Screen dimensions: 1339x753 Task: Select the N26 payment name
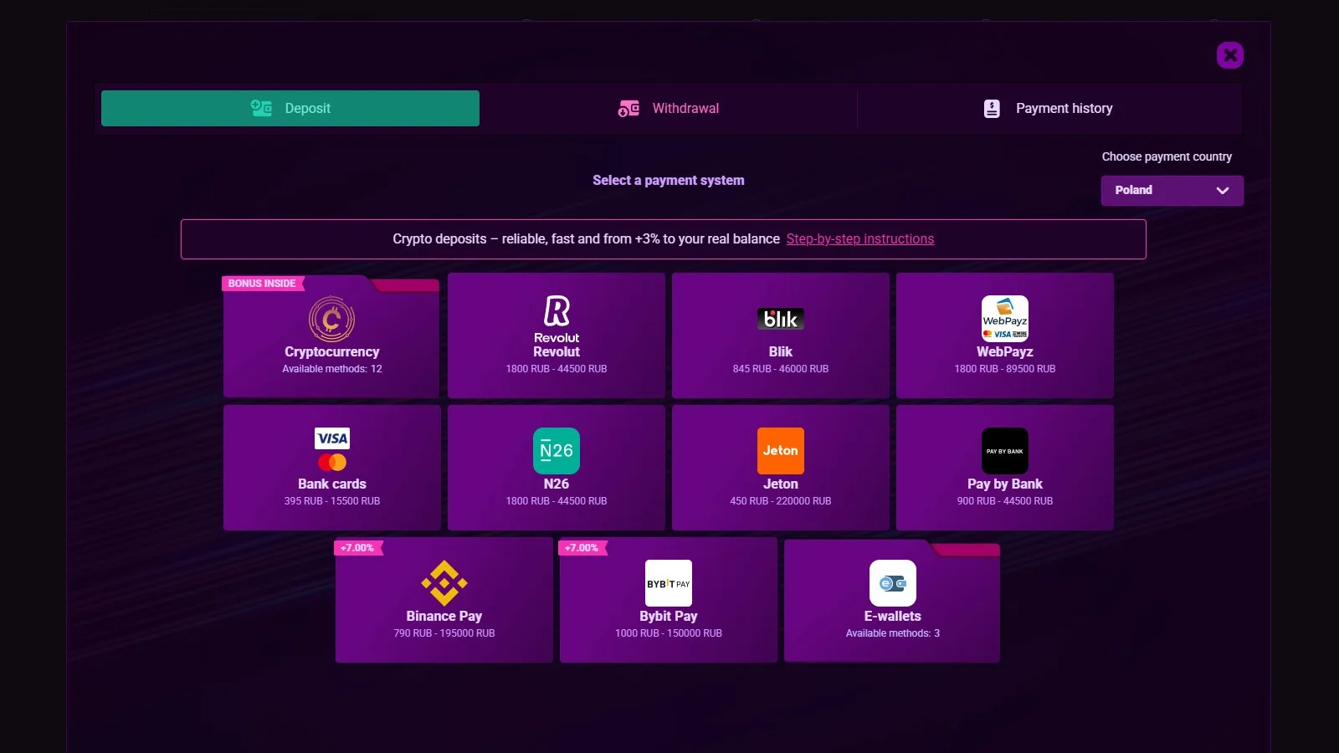[x=557, y=484]
